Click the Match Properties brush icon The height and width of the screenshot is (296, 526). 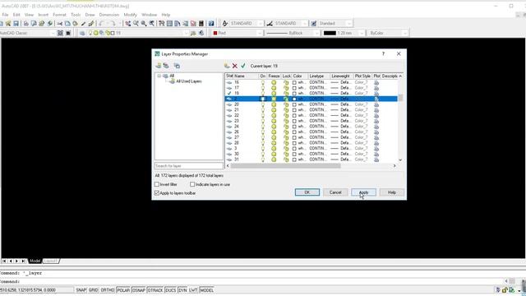point(83,24)
